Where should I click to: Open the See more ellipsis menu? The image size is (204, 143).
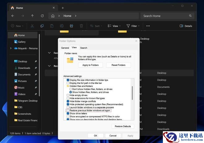coord(148,26)
